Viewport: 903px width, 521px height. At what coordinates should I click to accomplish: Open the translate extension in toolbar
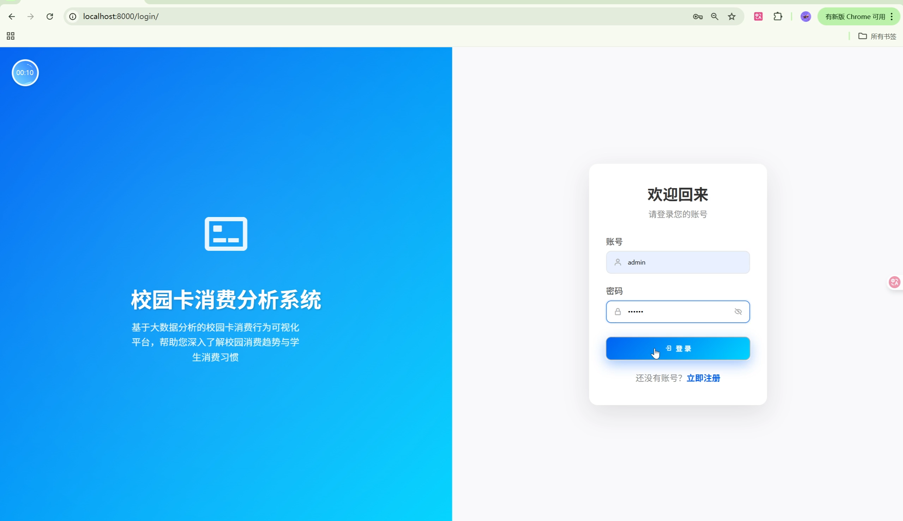pyautogui.click(x=758, y=17)
